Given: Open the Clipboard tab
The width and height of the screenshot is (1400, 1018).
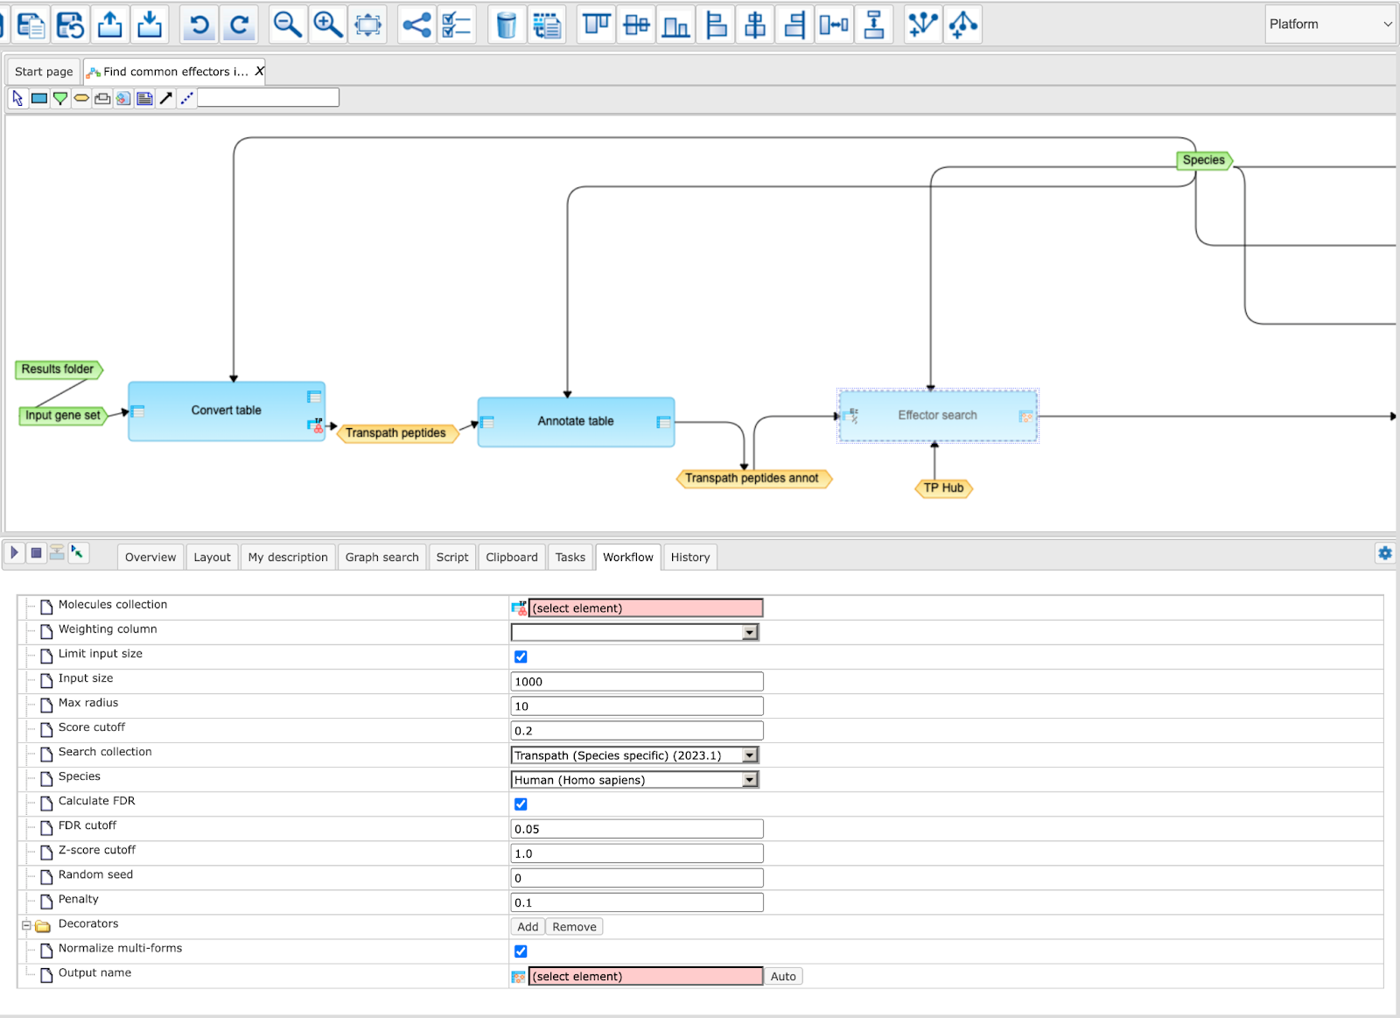Looking at the screenshot, I should (x=512, y=557).
